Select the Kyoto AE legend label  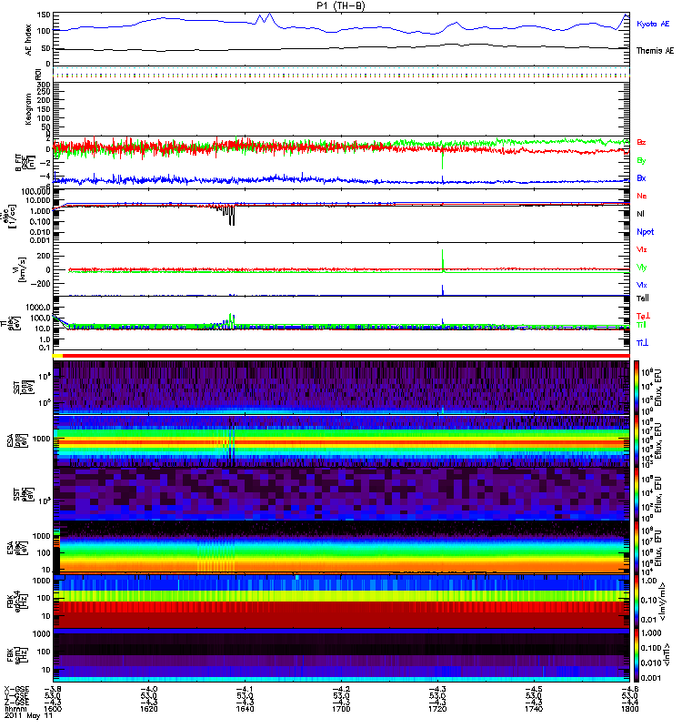[x=653, y=24]
